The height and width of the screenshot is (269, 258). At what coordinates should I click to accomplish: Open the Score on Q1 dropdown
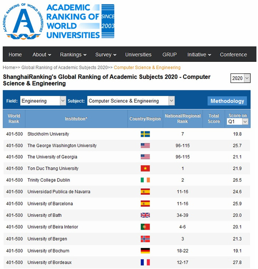pos(238,121)
